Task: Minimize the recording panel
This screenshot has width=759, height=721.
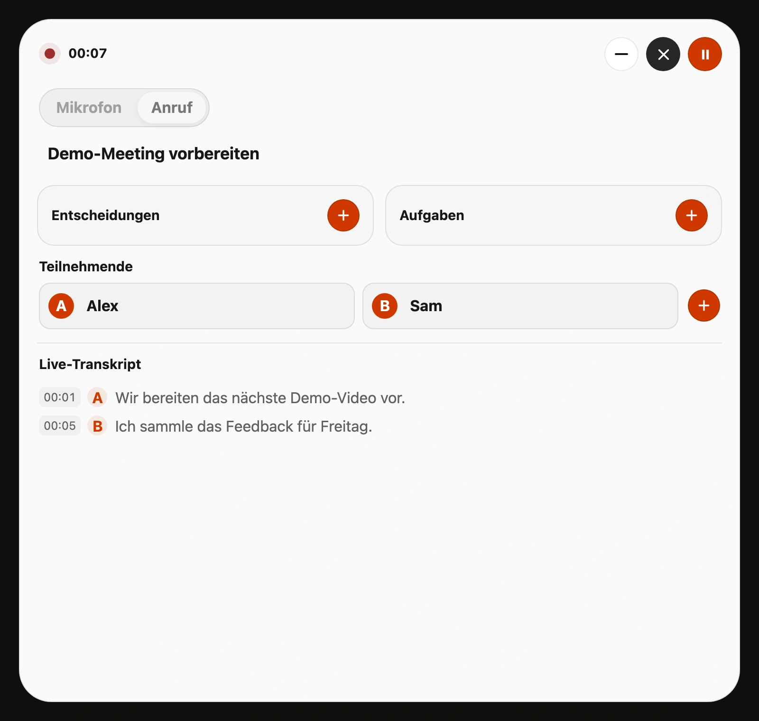Action: [621, 54]
